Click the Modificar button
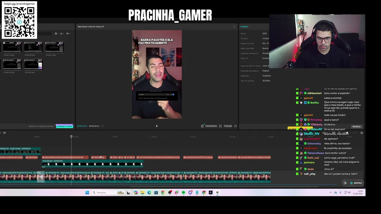This screenshot has height=214, width=381. [x=356, y=127]
